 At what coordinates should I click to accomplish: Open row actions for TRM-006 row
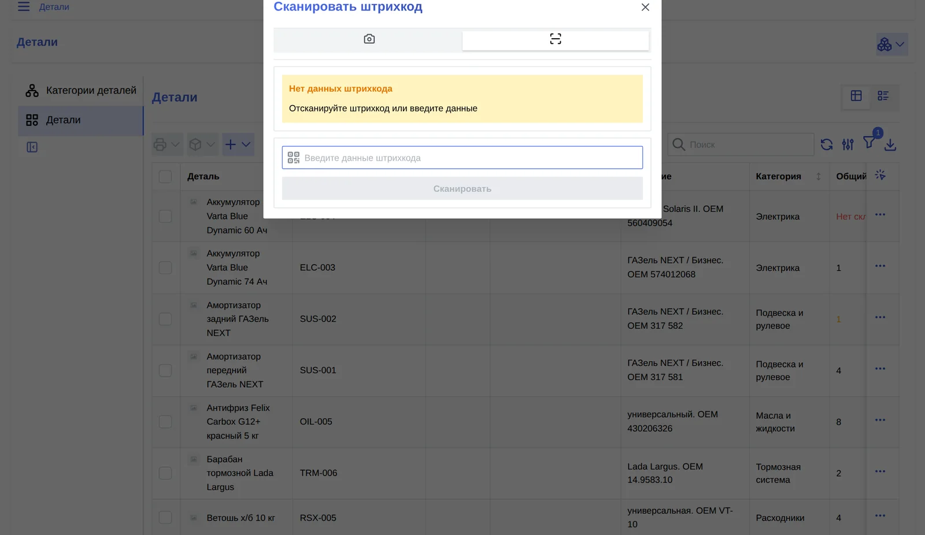880,472
